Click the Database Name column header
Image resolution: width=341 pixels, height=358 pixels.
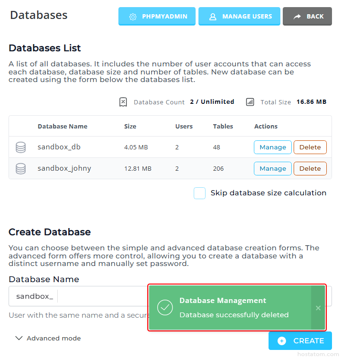pos(63,127)
